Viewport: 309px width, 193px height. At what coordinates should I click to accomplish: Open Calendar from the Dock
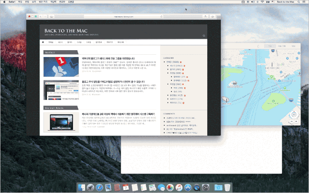pyautogui.click(x=126, y=187)
